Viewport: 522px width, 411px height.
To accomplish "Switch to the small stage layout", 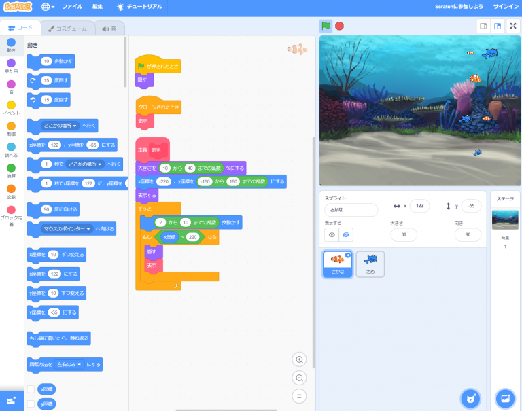I will pyautogui.click(x=483, y=26).
